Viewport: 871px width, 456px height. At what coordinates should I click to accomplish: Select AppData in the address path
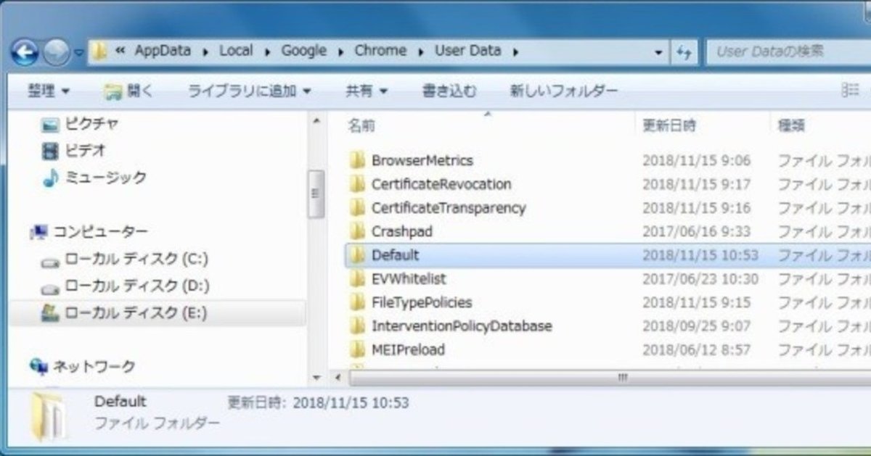click(x=163, y=51)
